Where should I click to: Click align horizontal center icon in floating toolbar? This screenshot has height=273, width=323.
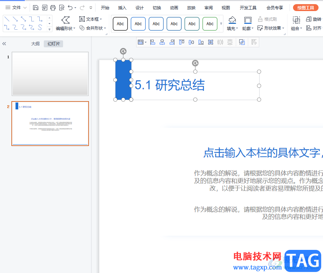(x=162, y=42)
